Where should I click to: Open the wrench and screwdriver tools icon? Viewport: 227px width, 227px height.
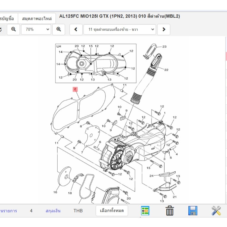point(216,211)
